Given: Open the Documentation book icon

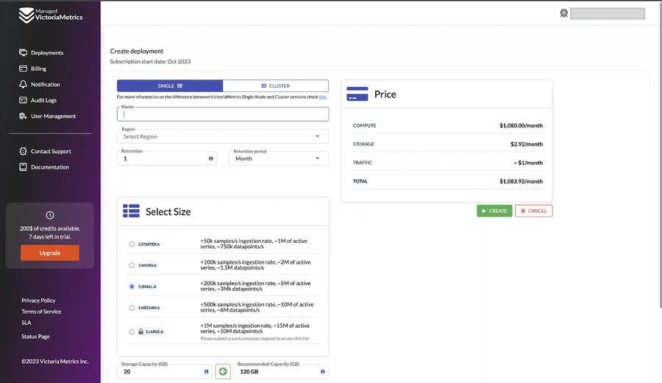Looking at the screenshot, I should [x=24, y=167].
